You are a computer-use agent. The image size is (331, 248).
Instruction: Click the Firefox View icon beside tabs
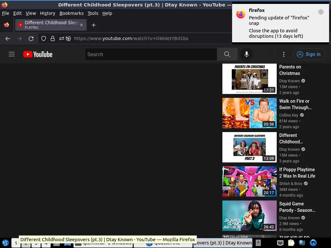(x=6, y=25)
